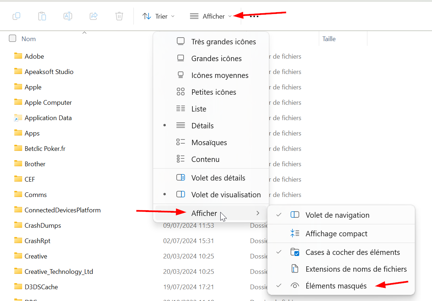Select the Adobe folder icon
Screen dimensions: 432x301
(x=18, y=56)
